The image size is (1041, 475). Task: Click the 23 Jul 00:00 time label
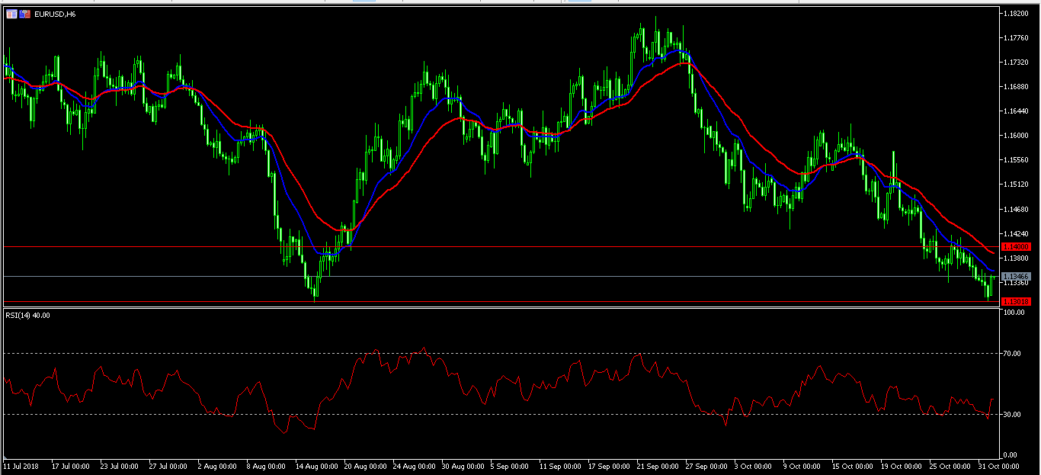pyautogui.click(x=120, y=465)
